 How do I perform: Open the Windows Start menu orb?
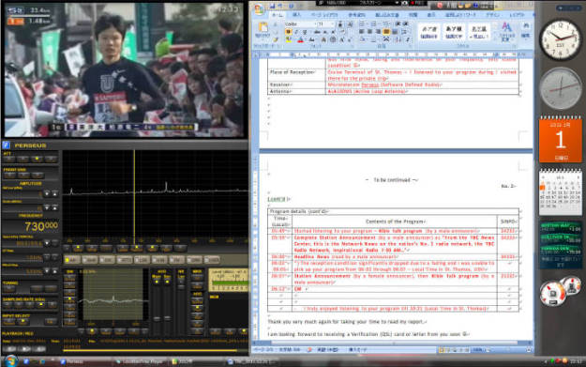click(10, 361)
